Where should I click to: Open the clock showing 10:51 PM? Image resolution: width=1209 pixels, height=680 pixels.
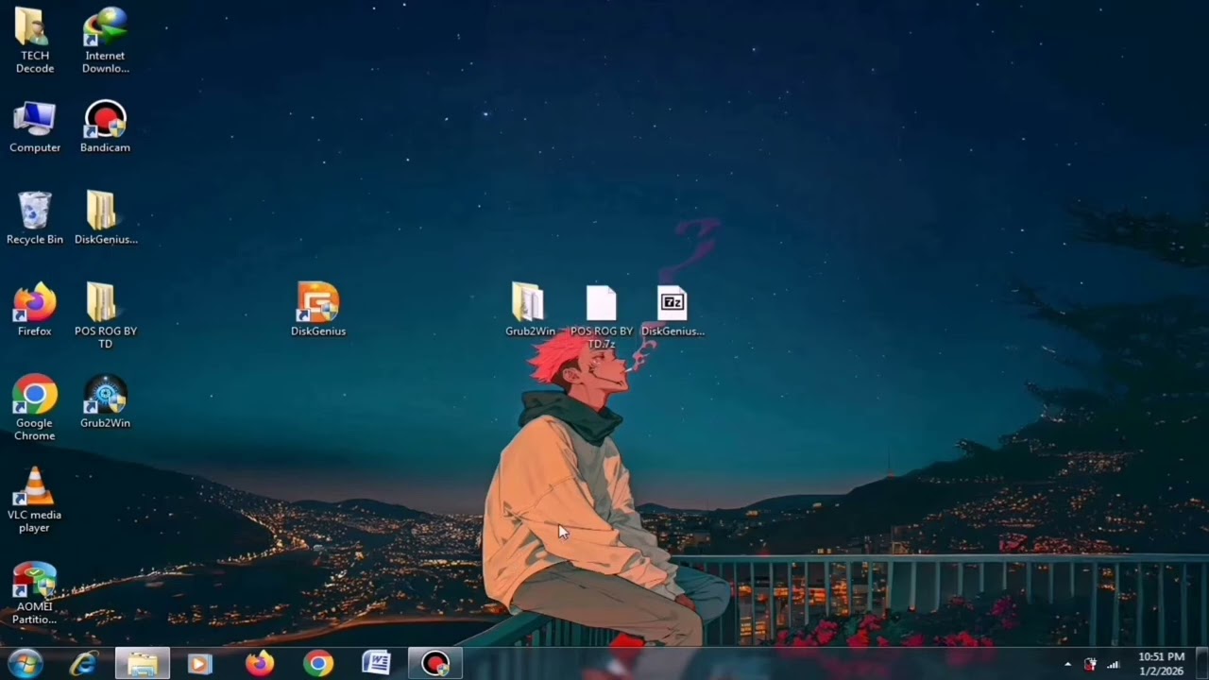point(1161,664)
